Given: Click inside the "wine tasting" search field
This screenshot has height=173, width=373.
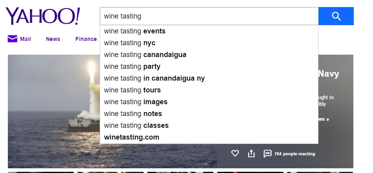Looking at the screenshot, I should click(209, 16).
